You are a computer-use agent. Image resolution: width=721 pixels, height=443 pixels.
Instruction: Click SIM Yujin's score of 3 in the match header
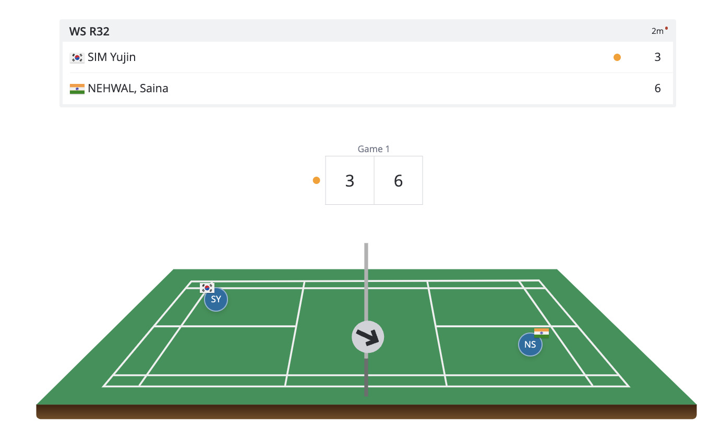[657, 57]
